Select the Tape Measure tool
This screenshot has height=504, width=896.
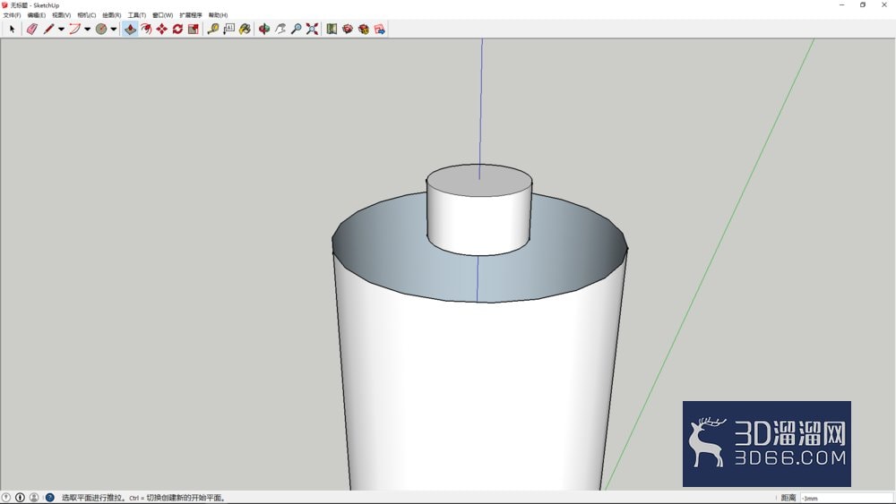click(213, 30)
